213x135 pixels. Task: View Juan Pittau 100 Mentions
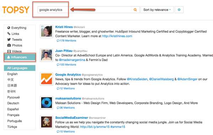(x=66, y=64)
